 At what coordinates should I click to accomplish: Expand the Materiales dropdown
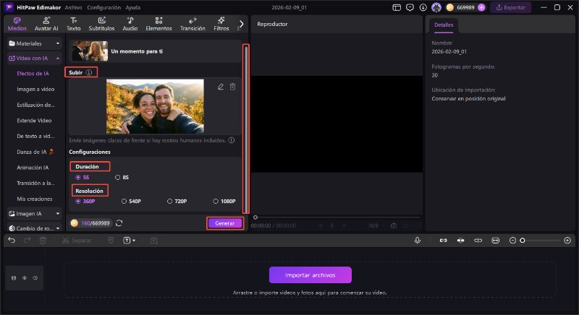[34, 43]
